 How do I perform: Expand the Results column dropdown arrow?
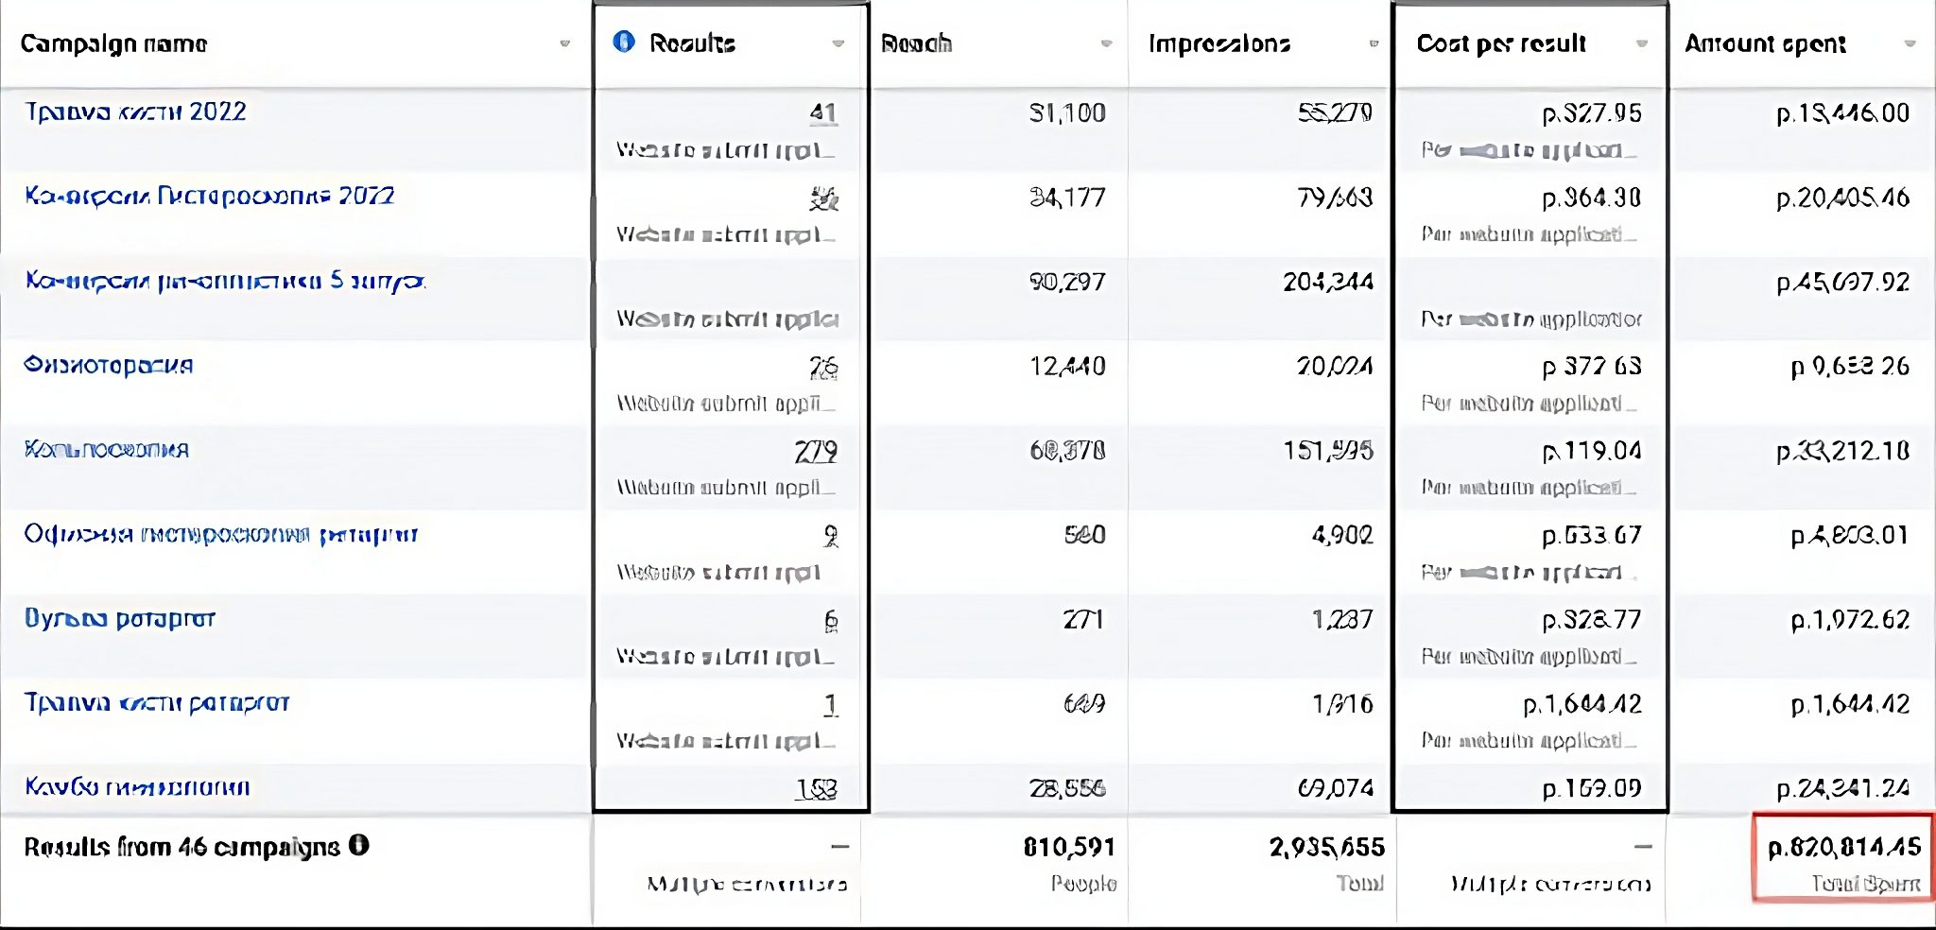tap(838, 43)
